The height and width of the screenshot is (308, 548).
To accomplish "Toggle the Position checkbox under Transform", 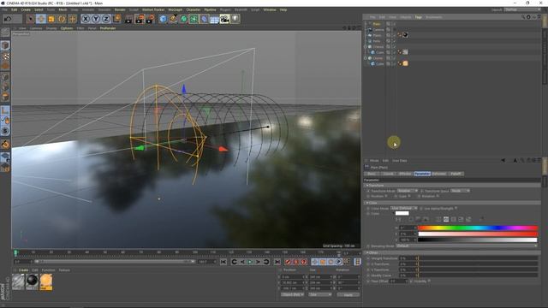I will pyautogui.click(x=386, y=196).
